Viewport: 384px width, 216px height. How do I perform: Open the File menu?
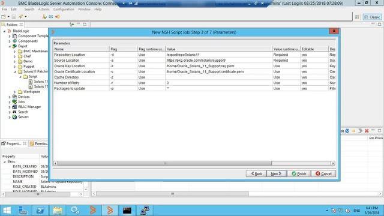[x=4, y=10]
